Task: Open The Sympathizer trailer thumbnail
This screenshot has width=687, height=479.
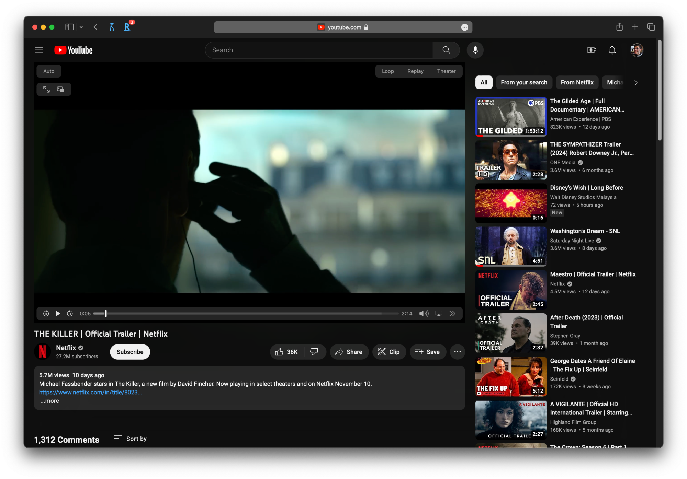Action: tap(511, 160)
